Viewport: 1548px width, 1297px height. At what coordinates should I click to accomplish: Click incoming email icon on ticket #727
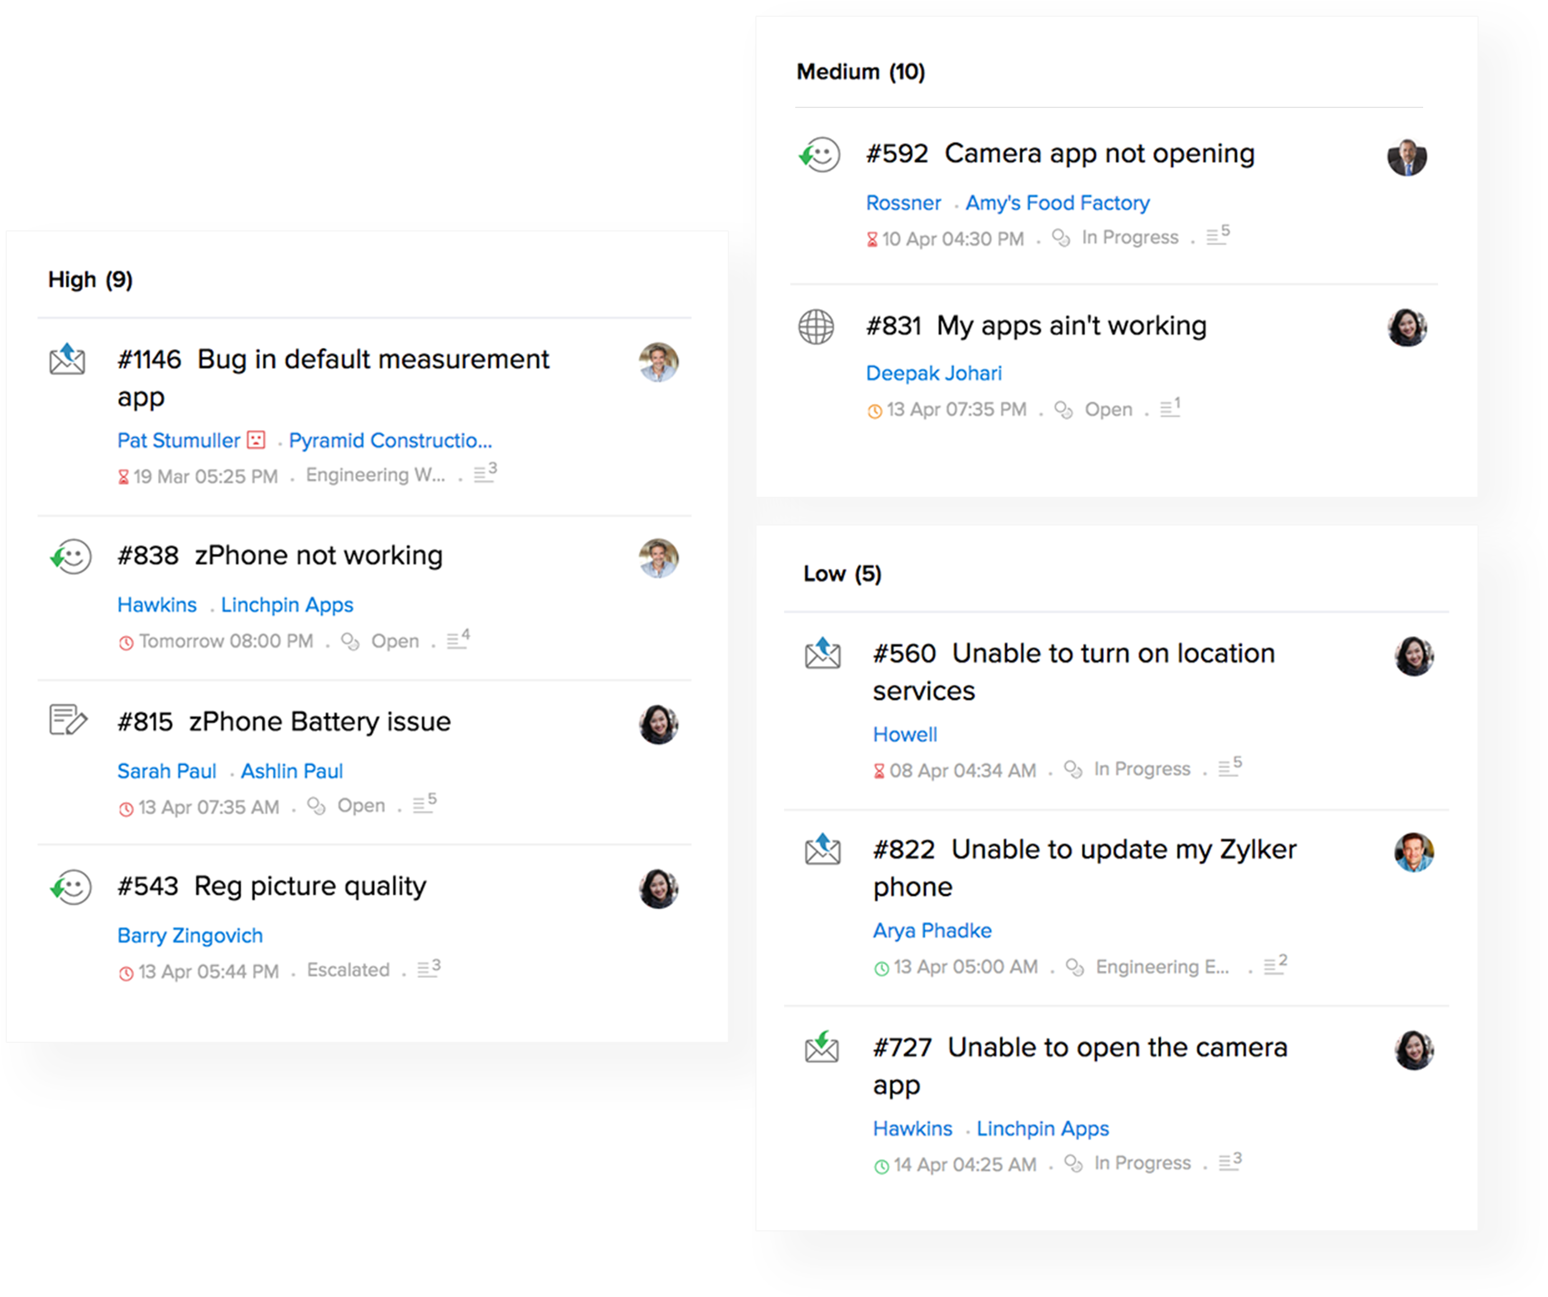point(822,1047)
